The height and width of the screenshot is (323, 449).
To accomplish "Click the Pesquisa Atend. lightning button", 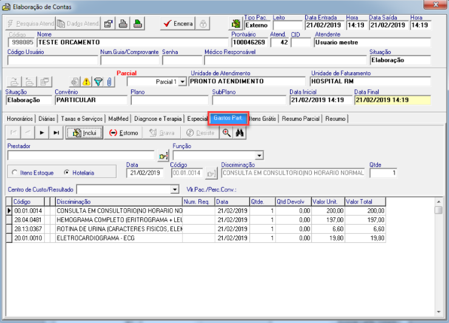I will (30, 24).
